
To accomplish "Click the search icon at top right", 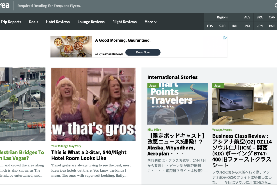I will (276, 5).
